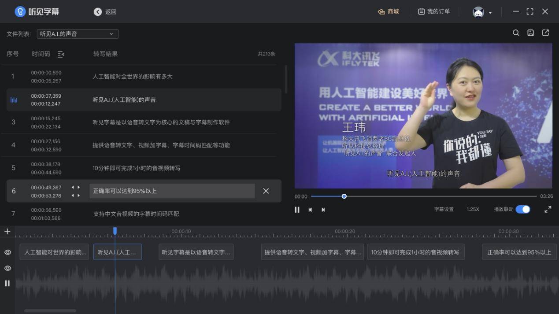559x314 pixels.
Task: Click the sort icon next to 时间码 header
Action: (61, 54)
